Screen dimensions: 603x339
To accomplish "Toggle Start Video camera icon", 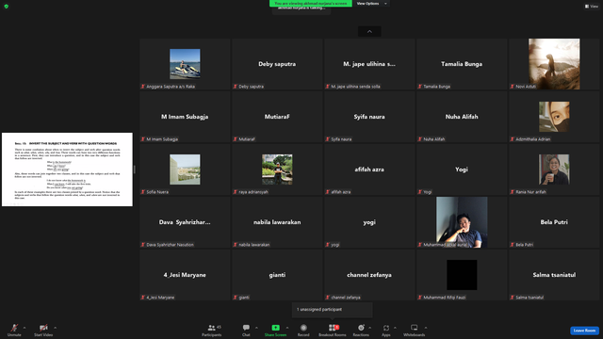I will click(x=43, y=328).
